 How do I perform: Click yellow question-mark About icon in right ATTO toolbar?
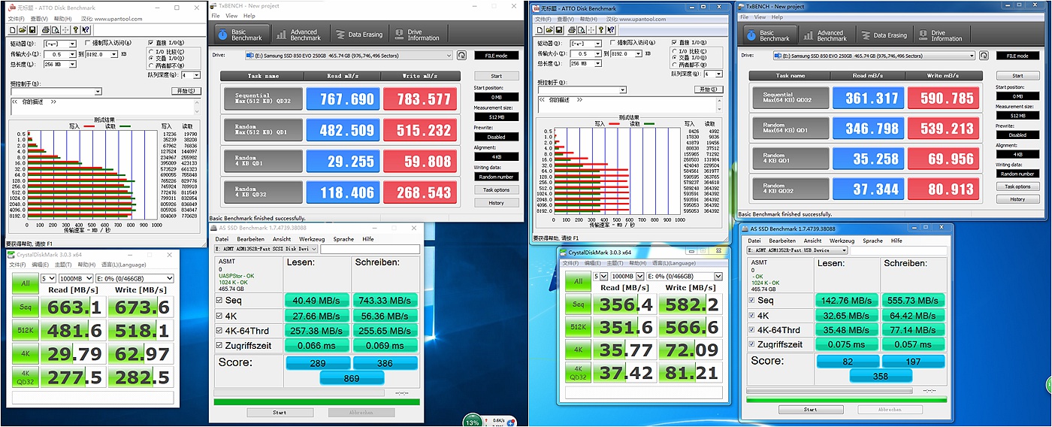[601, 30]
